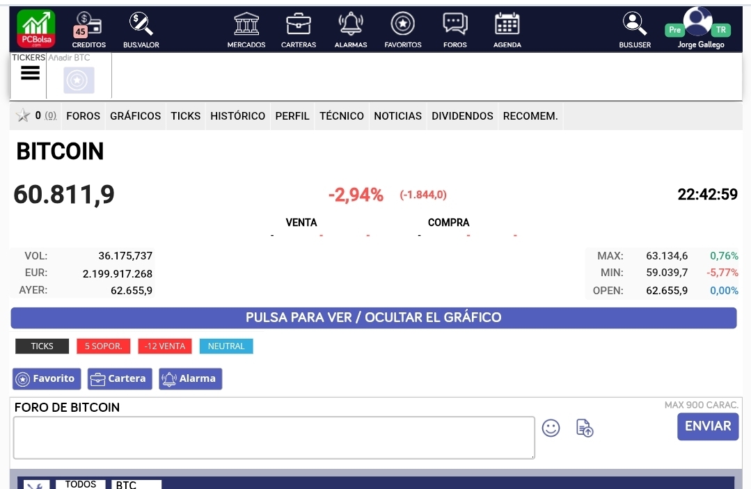Attach a file with the upload icon

pos(585,428)
